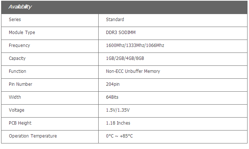249x149 pixels.
Task: Click the 1GB/2GB/4GB/8GB capacity value
Action: click(x=125, y=58)
